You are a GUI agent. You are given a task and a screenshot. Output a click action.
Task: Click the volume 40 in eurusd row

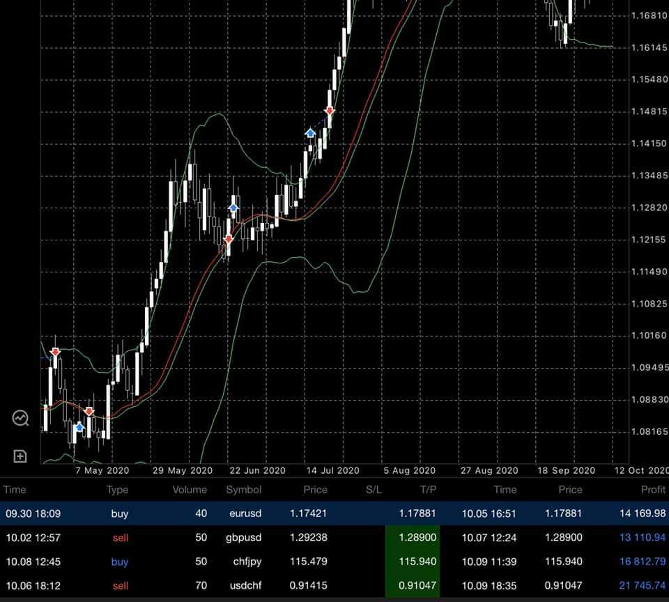(201, 514)
